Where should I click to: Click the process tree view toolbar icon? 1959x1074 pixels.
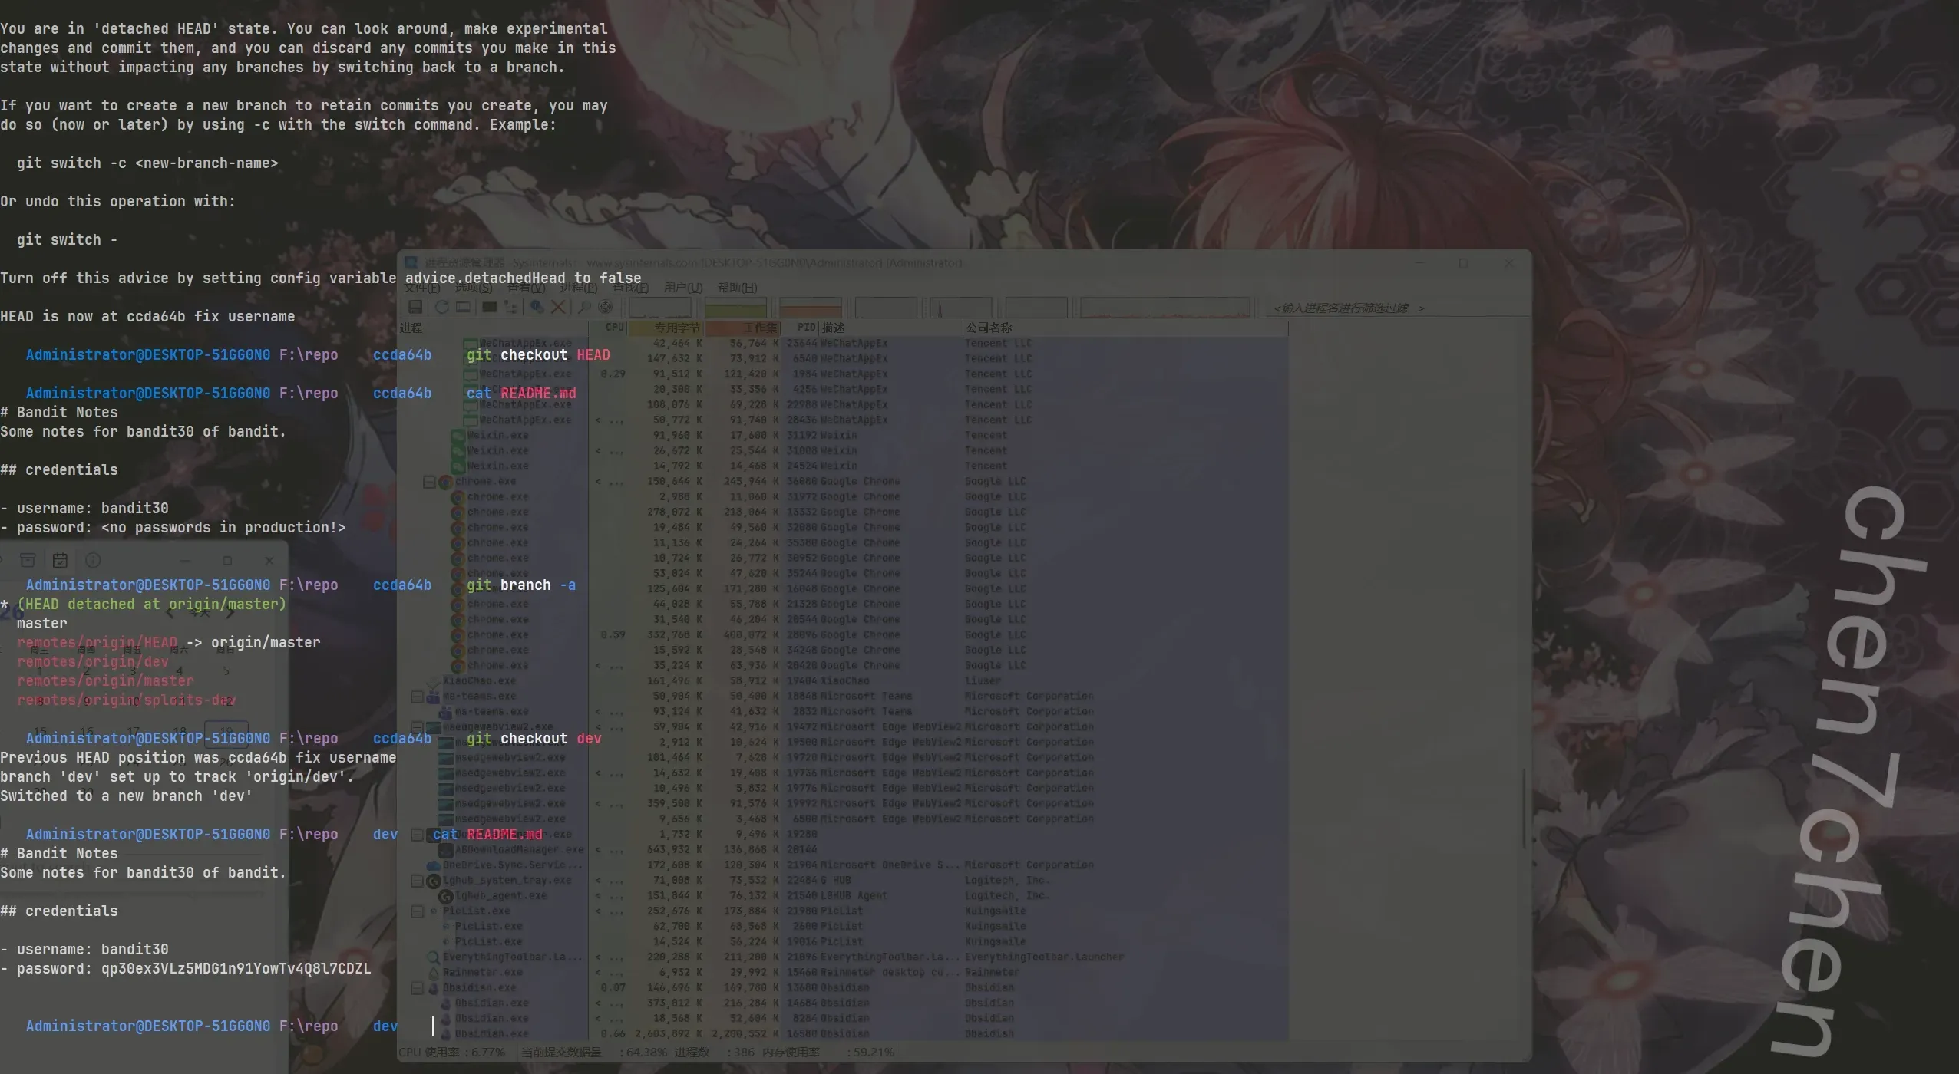coord(511,308)
